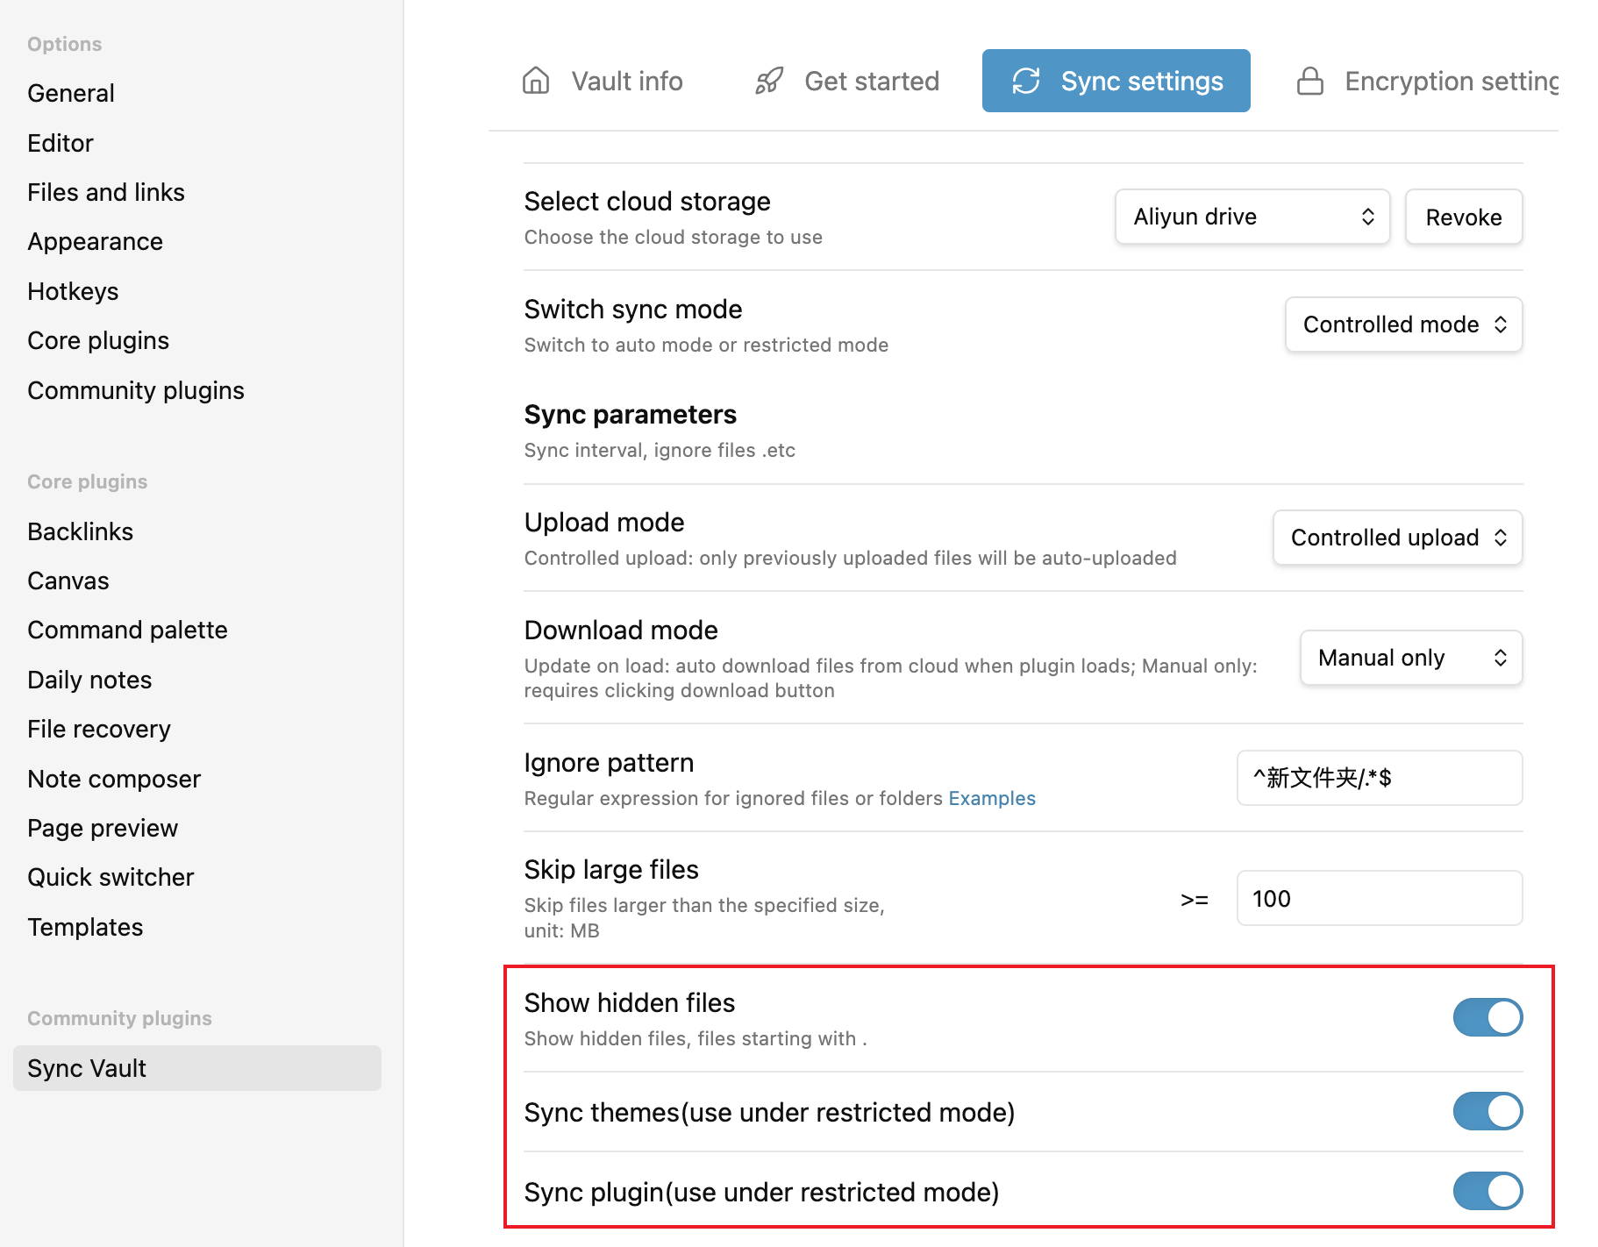Open the Daily notes core plugin settings
Image resolution: width=1598 pixels, height=1247 pixels.
pos(89,680)
